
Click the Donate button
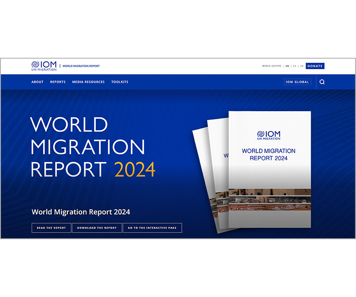click(x=315, y=66)
